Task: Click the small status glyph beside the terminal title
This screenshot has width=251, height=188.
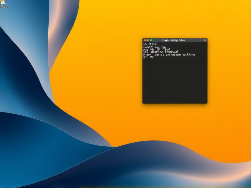Action: pos(205,40)
